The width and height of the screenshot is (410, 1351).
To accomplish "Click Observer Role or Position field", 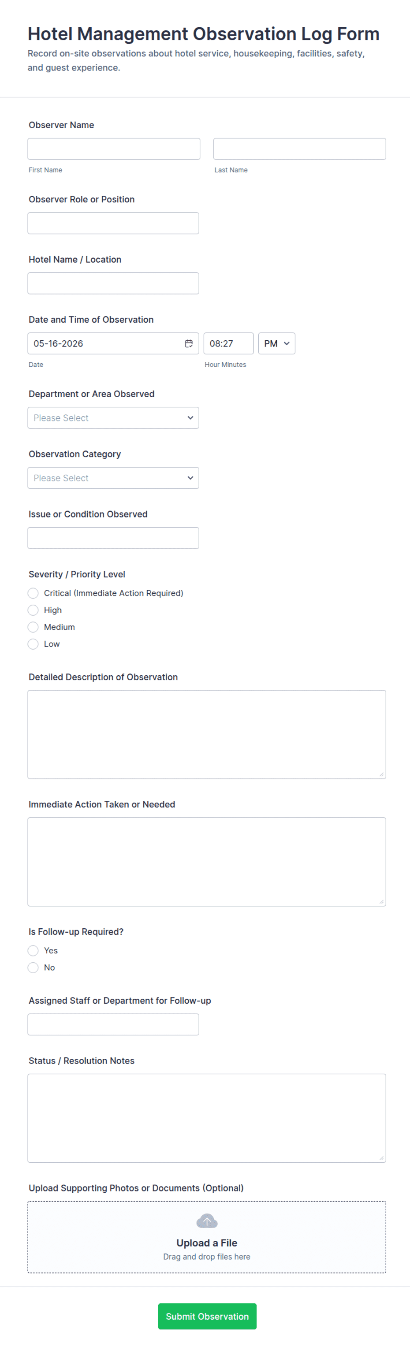I will pyautogui.click(x=113, y=223).
